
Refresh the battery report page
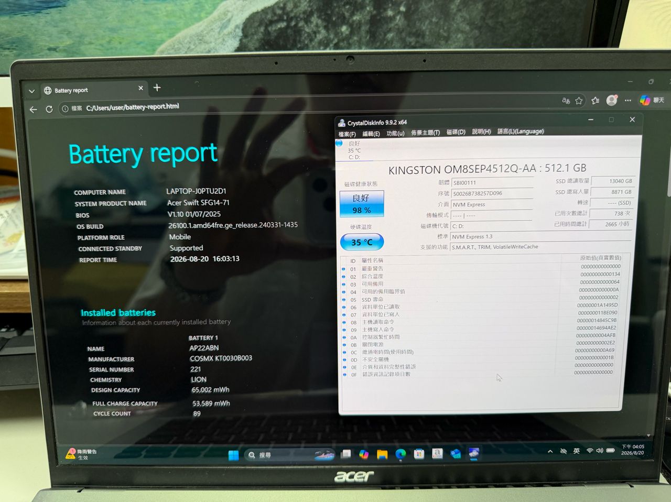tap(49, 109)
